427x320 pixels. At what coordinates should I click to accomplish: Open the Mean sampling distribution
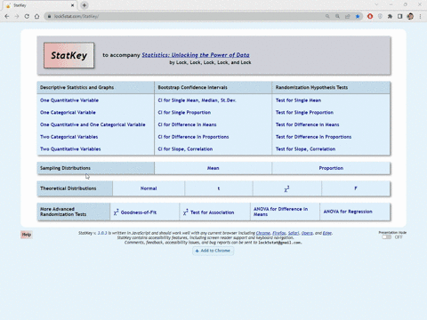click(x=213, y=168)
